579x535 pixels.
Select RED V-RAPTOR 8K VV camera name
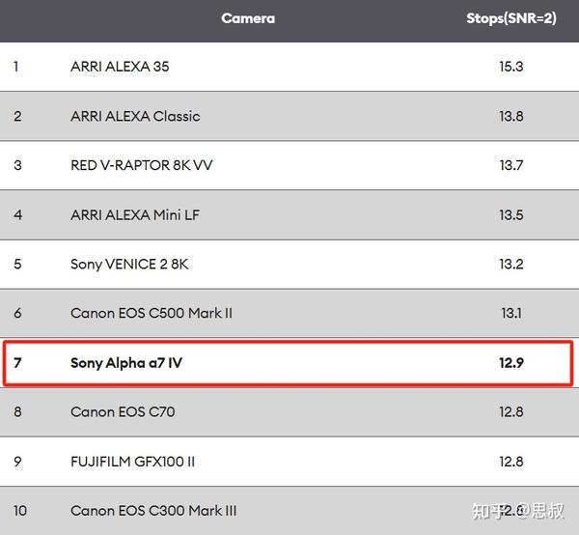[x=142, y=165]
